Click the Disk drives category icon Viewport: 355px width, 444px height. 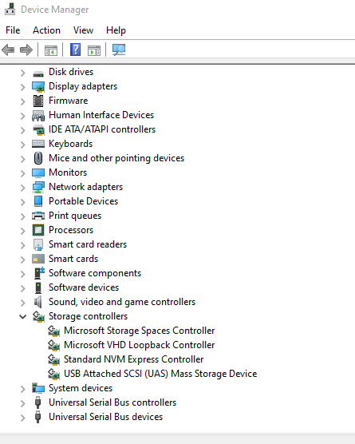pyautogui.click(x=38, y=73)
